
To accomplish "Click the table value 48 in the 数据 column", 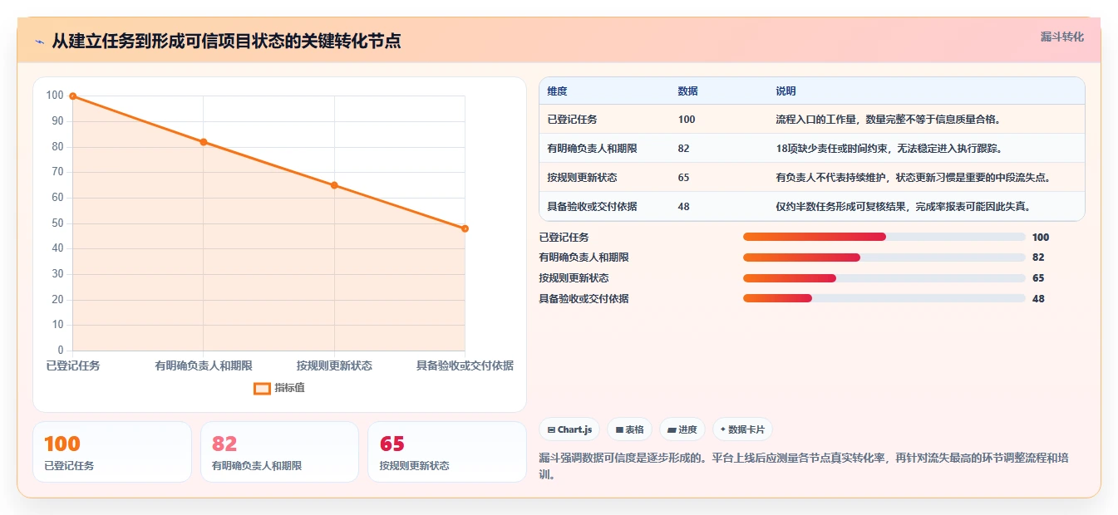I will tap(683, 207).
